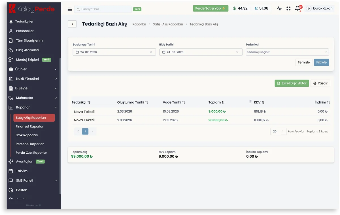
Task: Expand the Ürünler menu
Action: [x=33, y=69]
